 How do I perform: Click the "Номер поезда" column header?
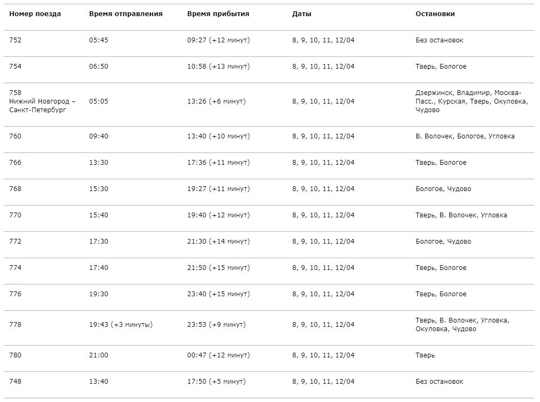click(35, 14)
